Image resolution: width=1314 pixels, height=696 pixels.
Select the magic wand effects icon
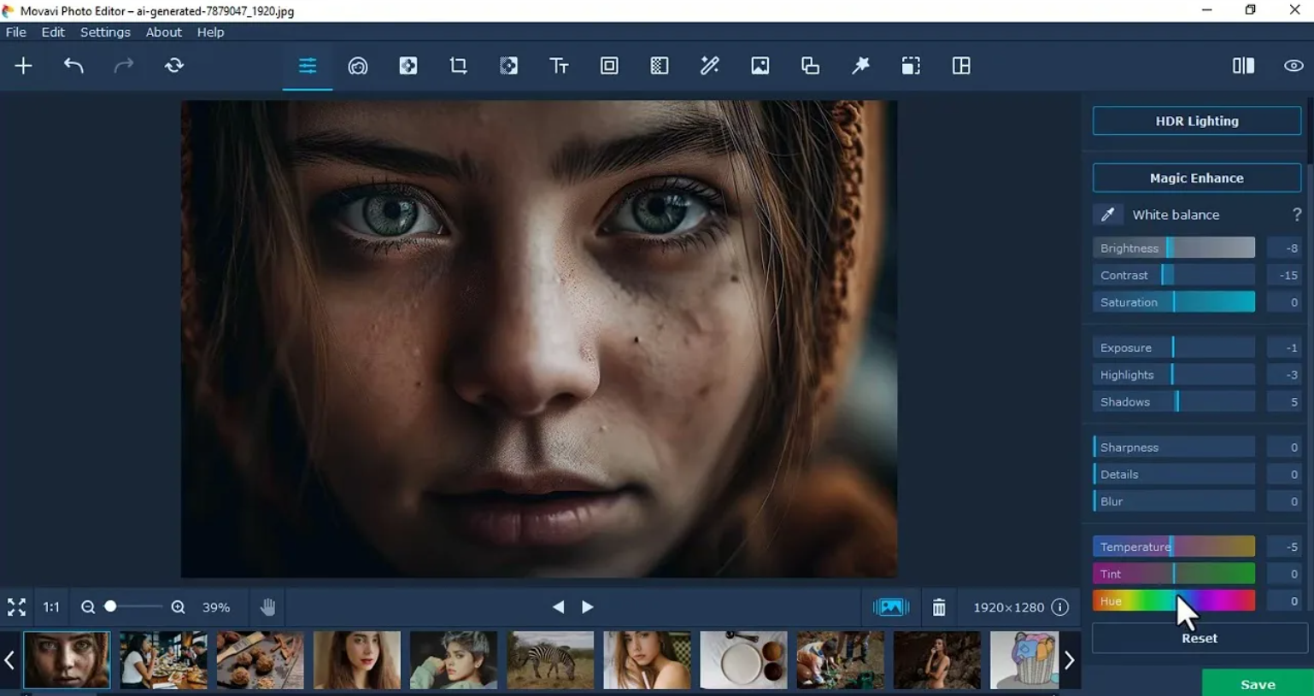pyautogui.click(x=710, y=66)
